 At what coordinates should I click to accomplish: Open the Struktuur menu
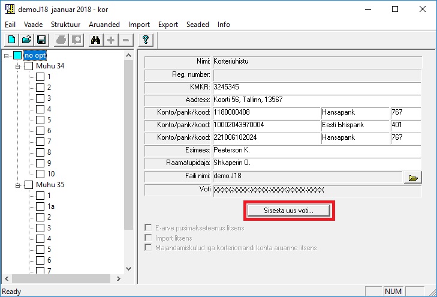click(65, 25)
